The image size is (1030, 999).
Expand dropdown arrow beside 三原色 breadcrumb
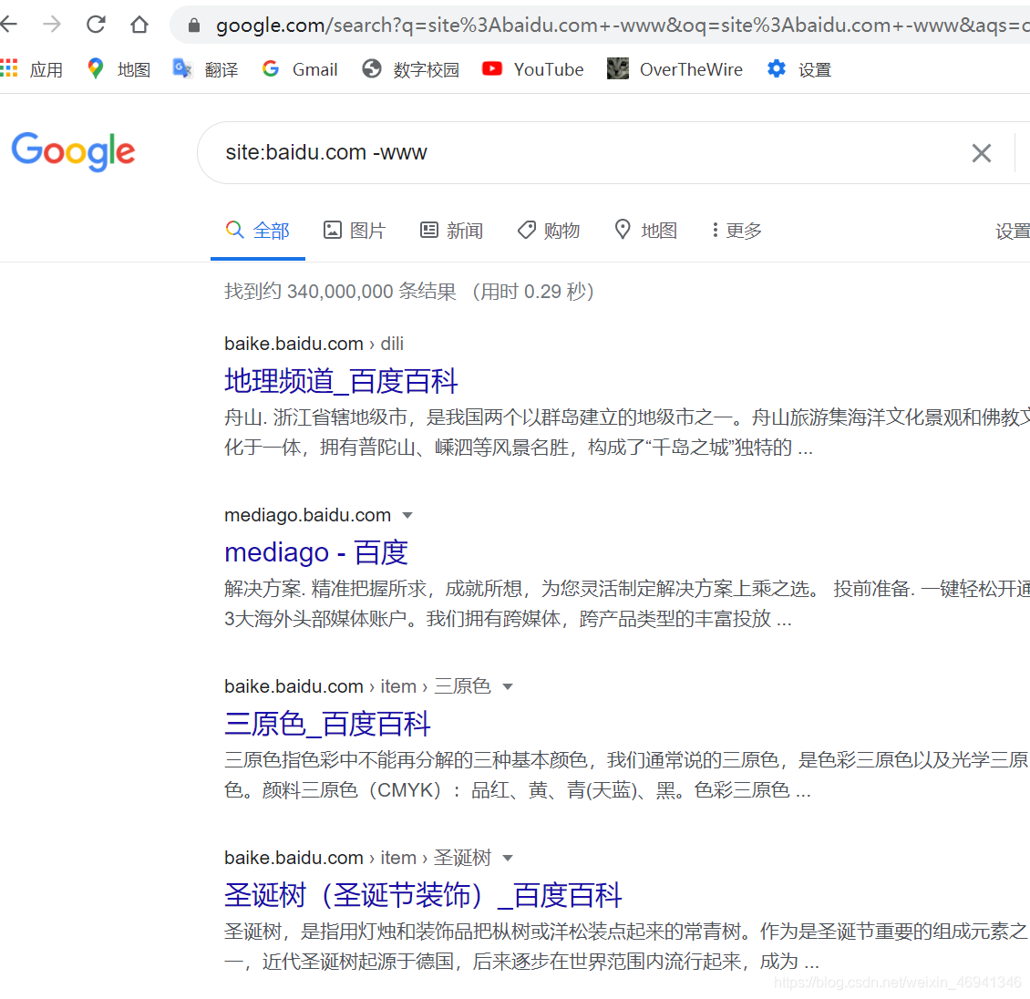coord(507,686)
